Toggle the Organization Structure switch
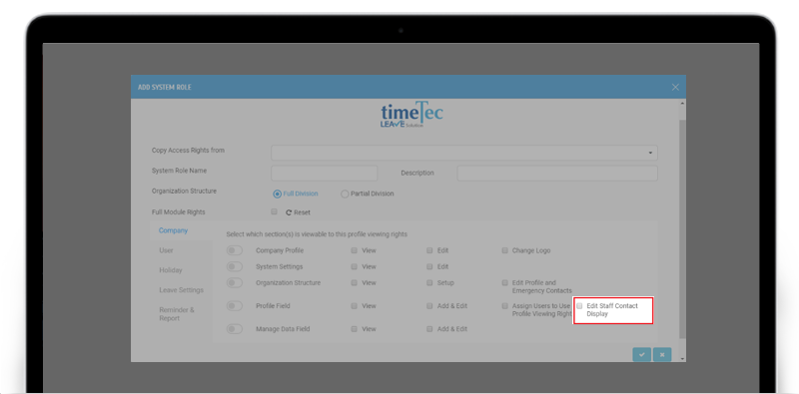The image size is (799, 394). [235, 282]
